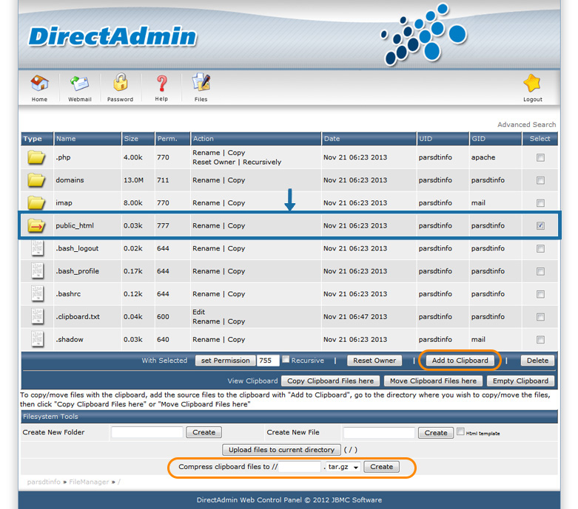Screen dimensions: 578x509
Task: Open the .php folder icon
Action: tap(36, 157)
